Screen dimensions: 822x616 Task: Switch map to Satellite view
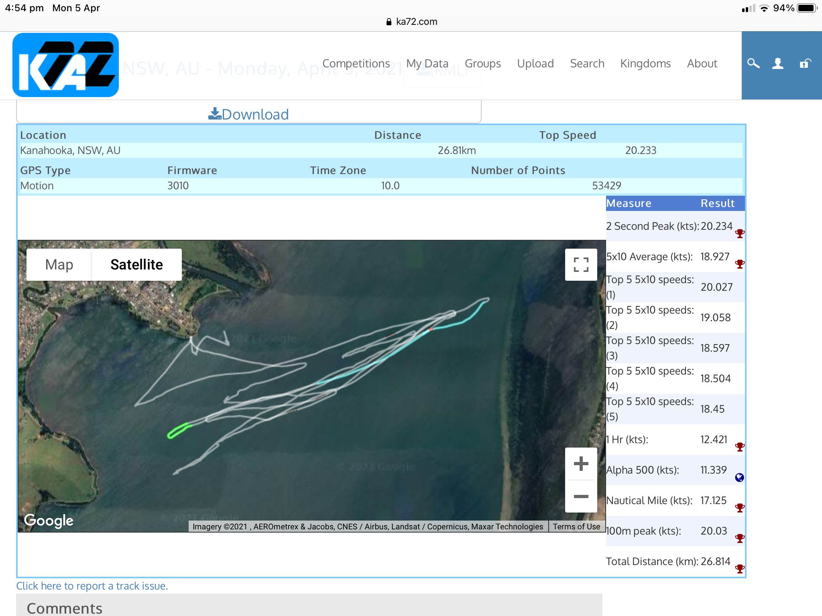(x=136, y=265)
